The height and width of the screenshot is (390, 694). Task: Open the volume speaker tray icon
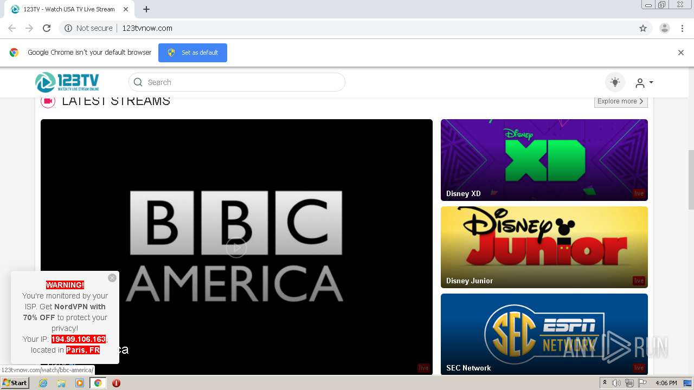[x=616, y=383]
